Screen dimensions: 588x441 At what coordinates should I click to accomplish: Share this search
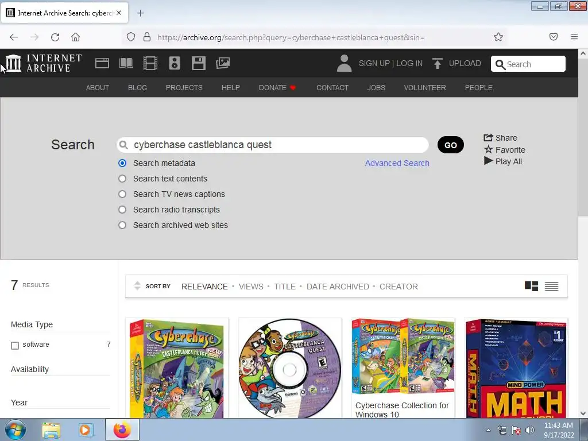500,138
